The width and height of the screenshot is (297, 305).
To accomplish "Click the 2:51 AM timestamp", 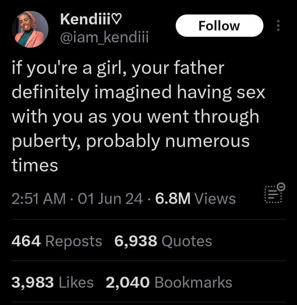I will click(39, 198).
